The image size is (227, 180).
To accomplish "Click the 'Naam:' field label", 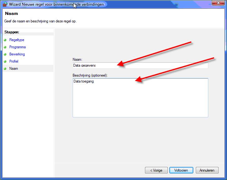I will click(x=77, y=59).
